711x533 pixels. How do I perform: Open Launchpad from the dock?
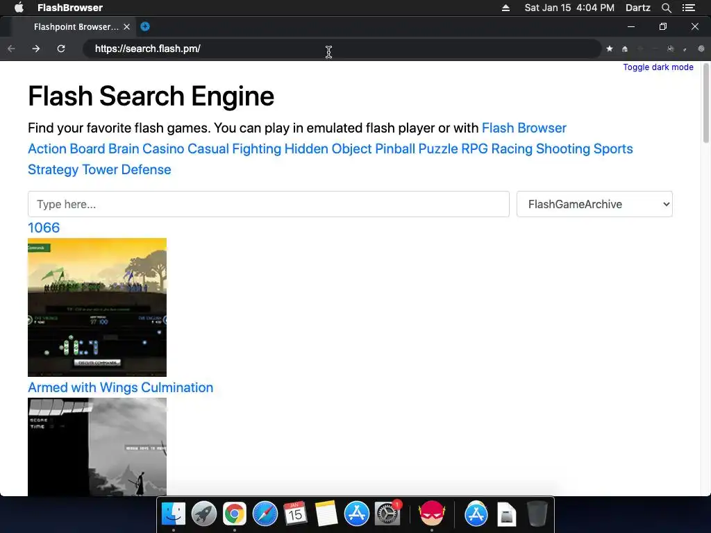coord(204,514)
